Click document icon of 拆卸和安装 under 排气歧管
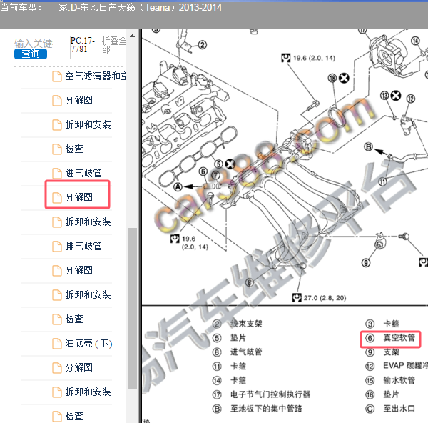 pos(57,295)
